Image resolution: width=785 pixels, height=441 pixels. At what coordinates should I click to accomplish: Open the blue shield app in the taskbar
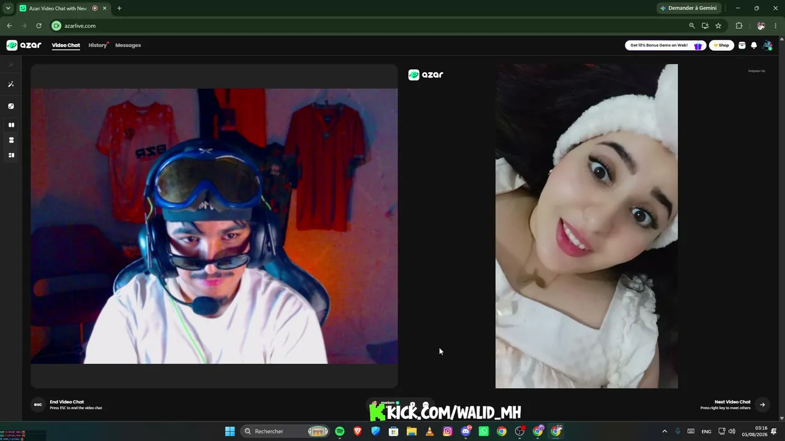point(376,431)
